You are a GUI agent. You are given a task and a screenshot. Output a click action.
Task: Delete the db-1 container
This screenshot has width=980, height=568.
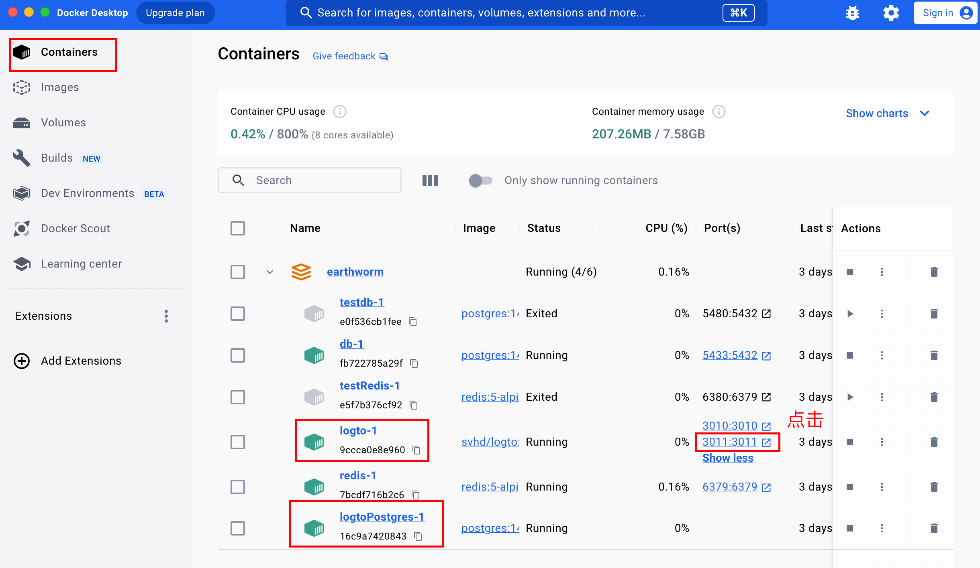(934, 355)
